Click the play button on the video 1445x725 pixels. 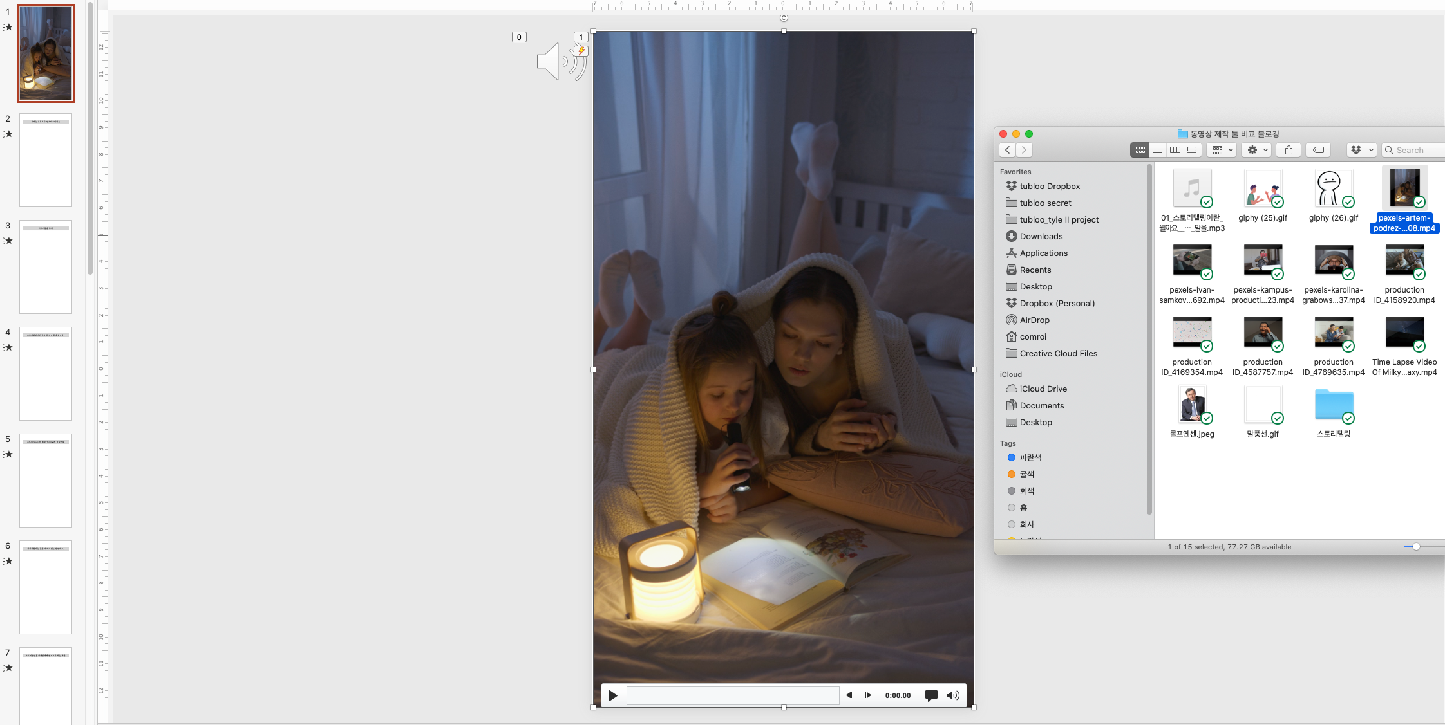coord(612,695)
